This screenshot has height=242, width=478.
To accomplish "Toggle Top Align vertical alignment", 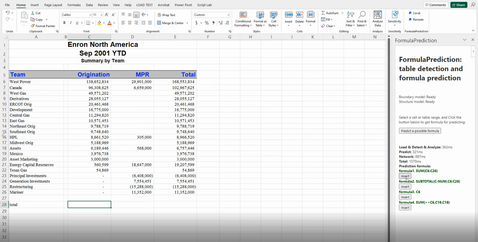I will coord(123,15).
